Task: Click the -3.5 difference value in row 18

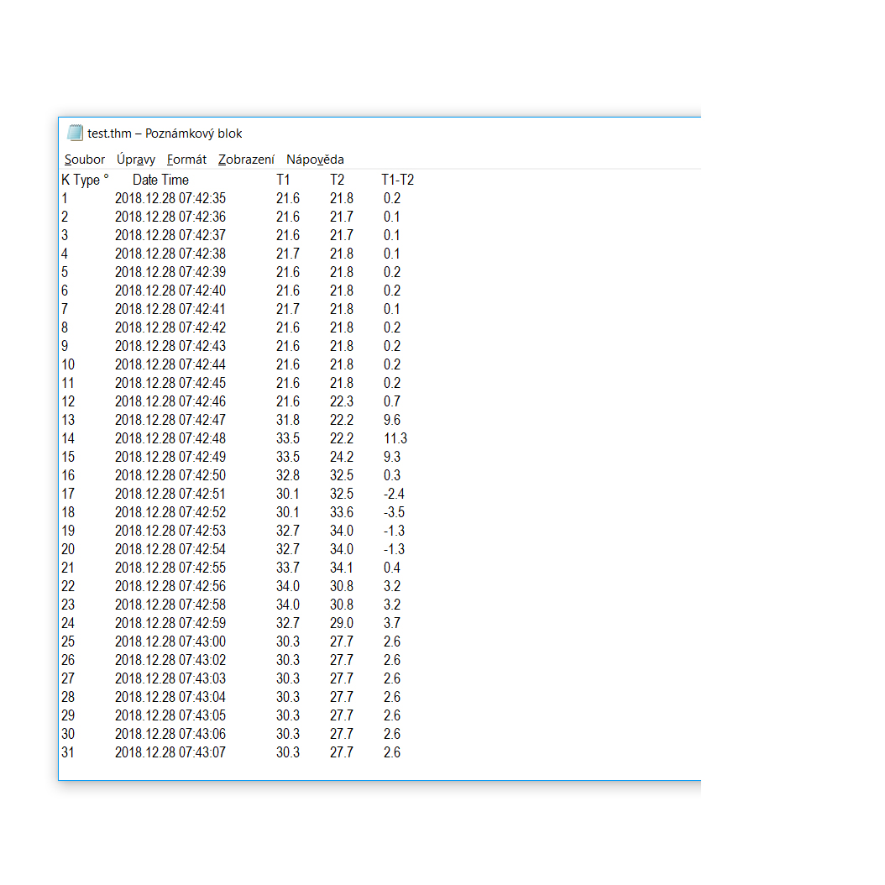Action: [394, 512]
